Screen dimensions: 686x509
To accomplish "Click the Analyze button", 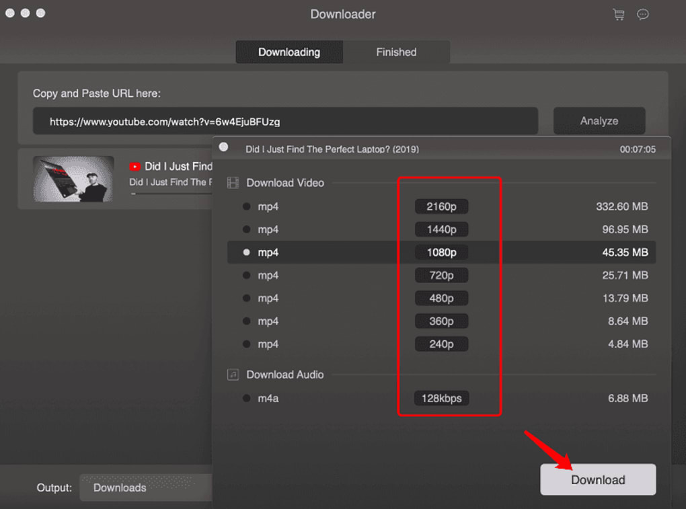I will click(599, 121).
